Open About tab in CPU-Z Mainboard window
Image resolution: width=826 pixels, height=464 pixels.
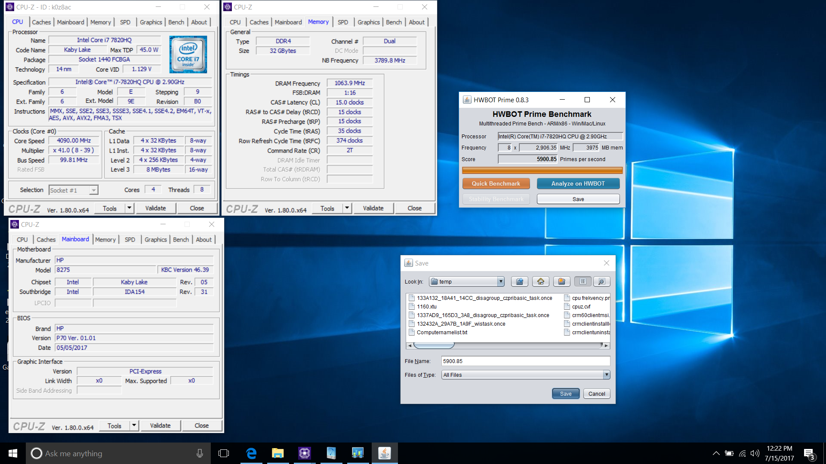coord(203,239)
